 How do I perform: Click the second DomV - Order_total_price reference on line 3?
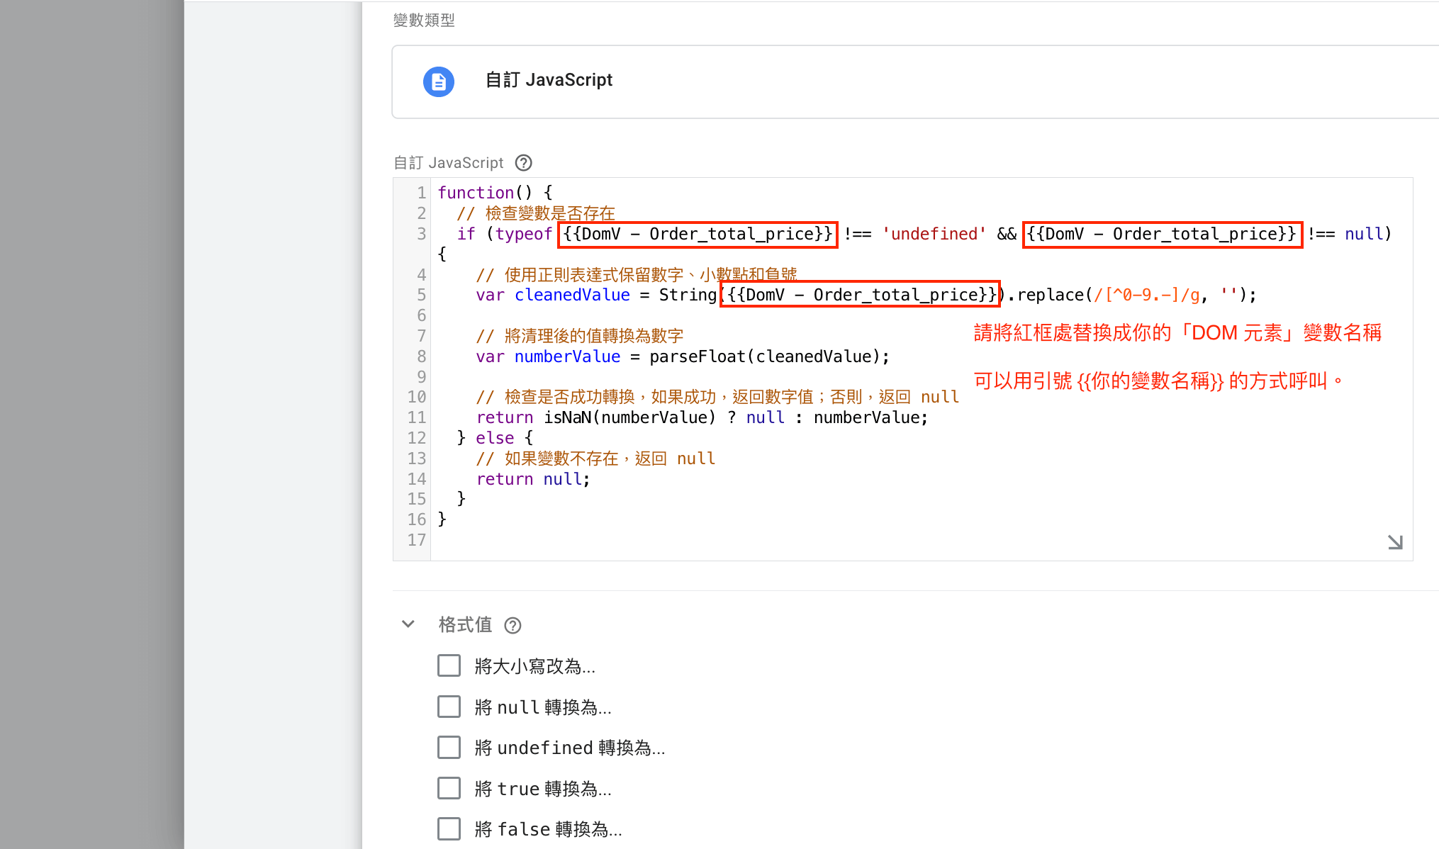point(1162,234)
